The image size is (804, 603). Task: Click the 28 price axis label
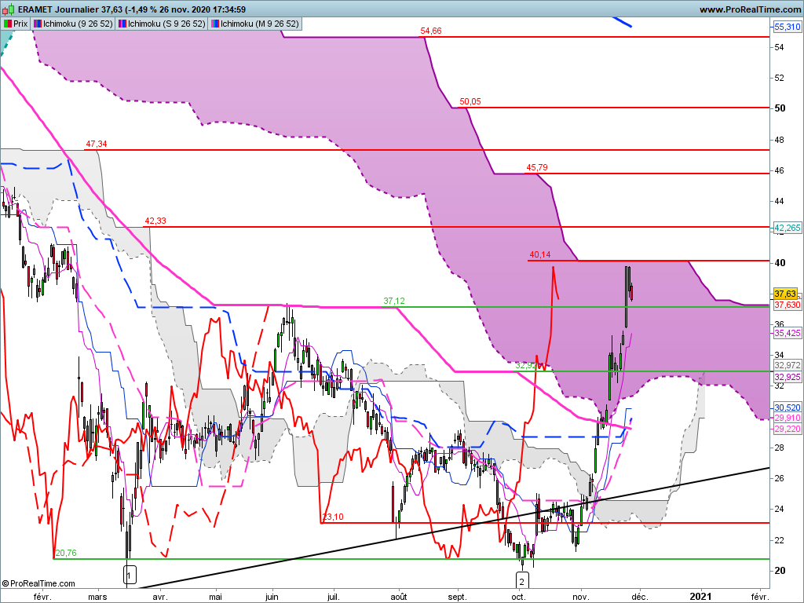(780, 448)
